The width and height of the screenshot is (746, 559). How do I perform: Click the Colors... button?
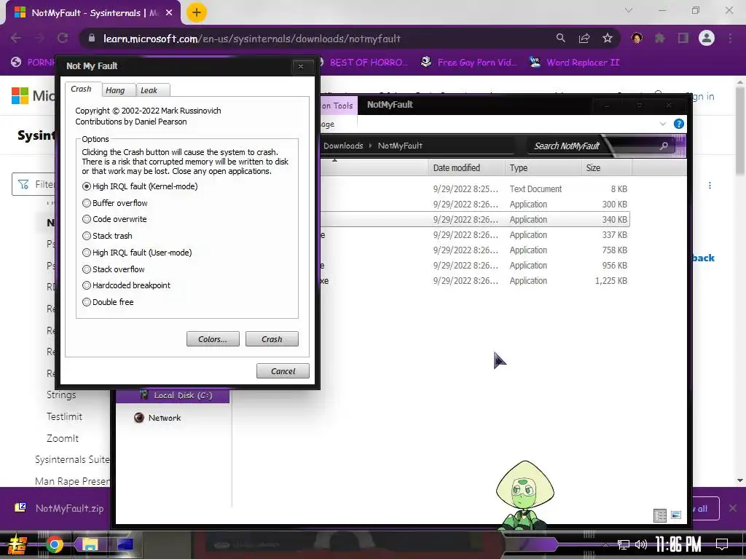tap(213, 339)
